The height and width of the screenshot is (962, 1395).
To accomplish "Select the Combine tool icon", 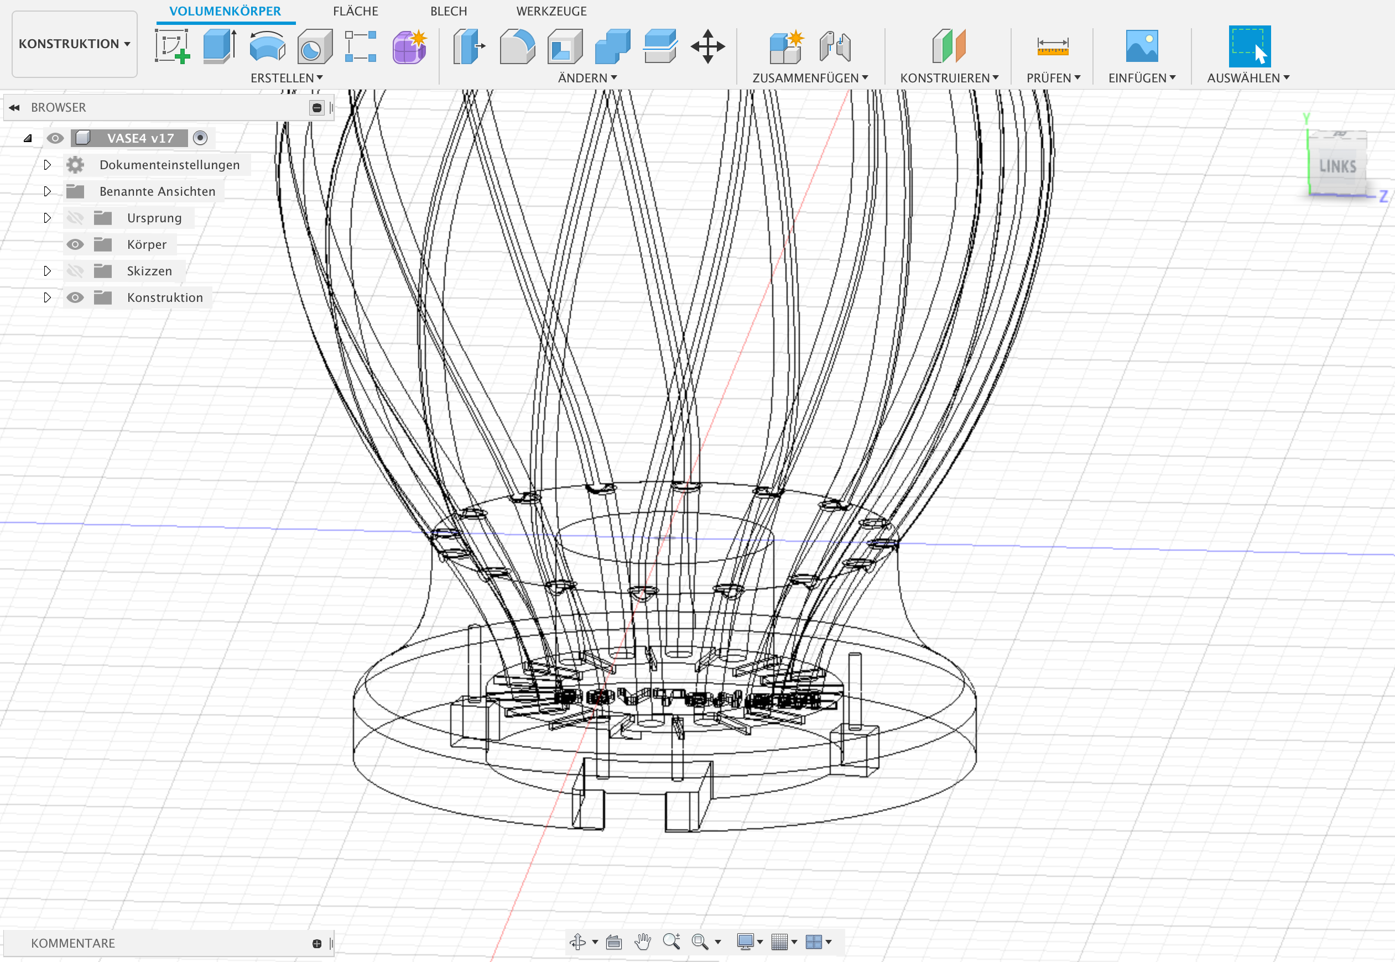I will point(612,46).
